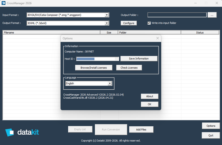Open the Output Format dropdown

pos(107,23)
